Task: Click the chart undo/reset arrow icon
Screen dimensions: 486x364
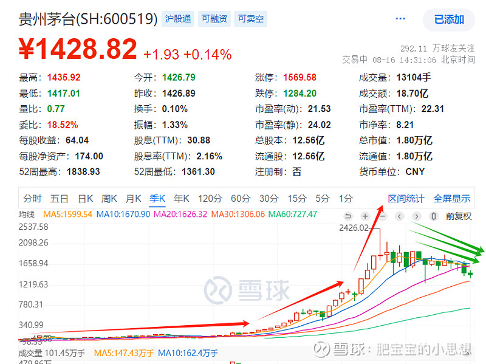Action: pyautogui.click(x=348, y=216)
